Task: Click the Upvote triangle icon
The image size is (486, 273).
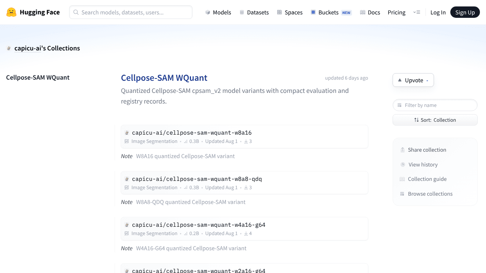Action: click(399, 80)
